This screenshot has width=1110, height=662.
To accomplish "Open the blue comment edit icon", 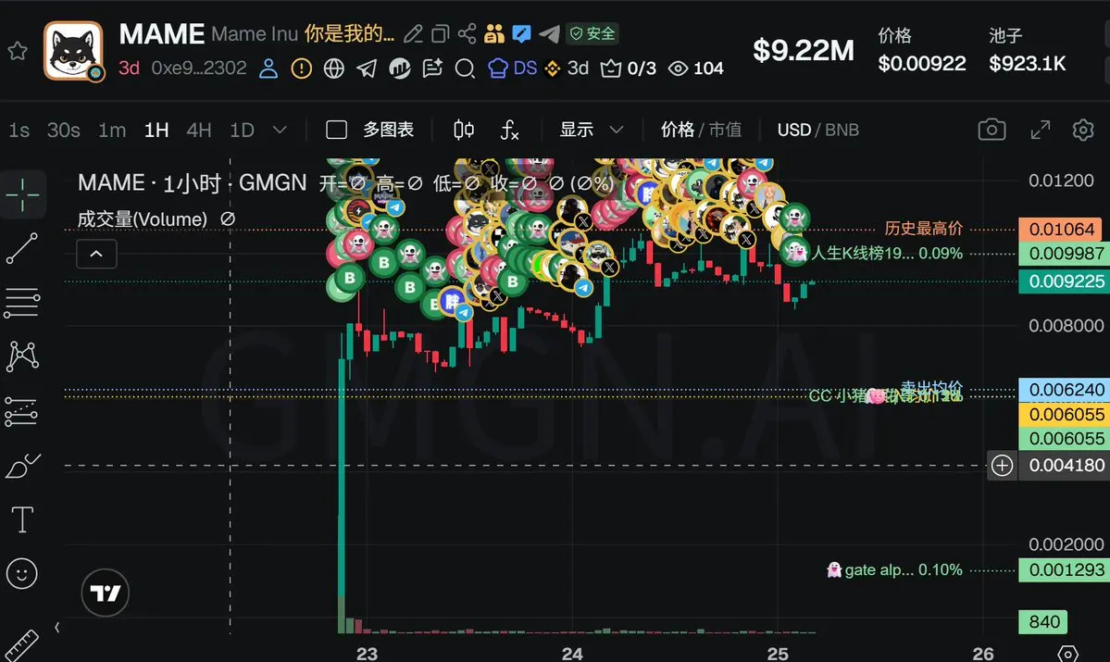I will pos(522,33).
